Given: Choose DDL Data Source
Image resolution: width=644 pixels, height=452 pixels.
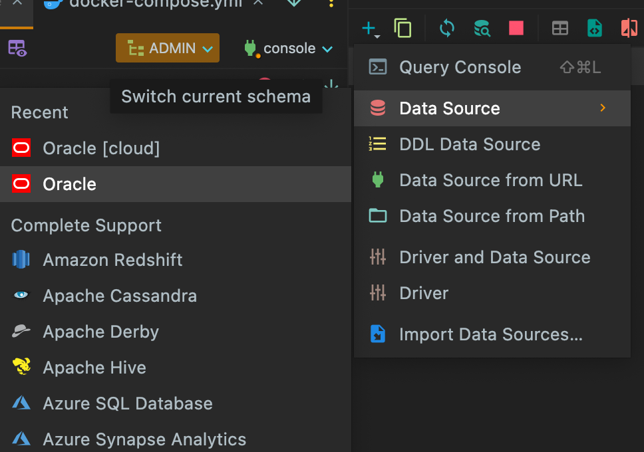Looking at the screenshot, I should 492,144.
